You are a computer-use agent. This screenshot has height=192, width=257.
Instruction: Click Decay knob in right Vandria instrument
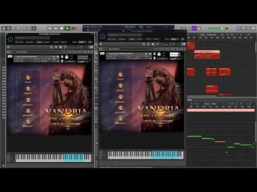120,86
